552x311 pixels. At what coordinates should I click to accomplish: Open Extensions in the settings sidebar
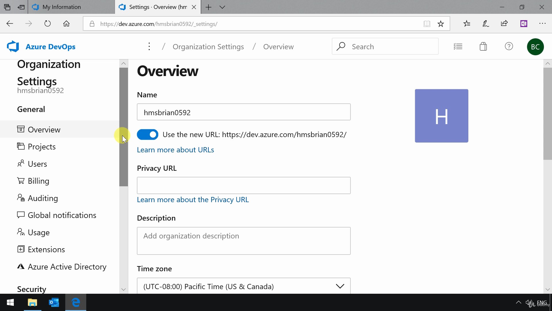[x=60, y=249]
